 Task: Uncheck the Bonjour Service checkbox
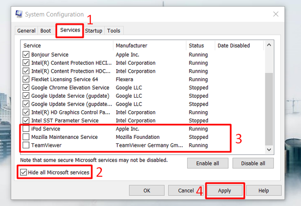26,55
